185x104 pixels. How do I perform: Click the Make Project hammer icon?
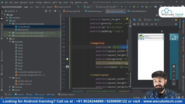point(78,7)
